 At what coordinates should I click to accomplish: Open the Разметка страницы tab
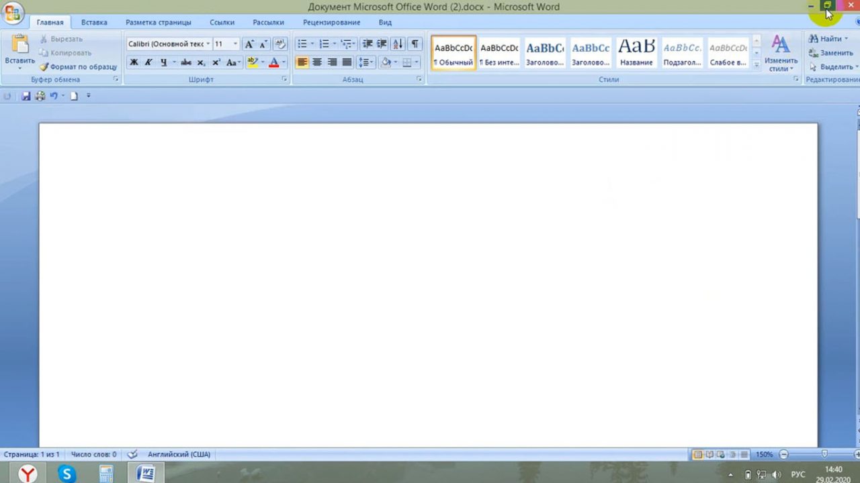[x=159, y=22]
